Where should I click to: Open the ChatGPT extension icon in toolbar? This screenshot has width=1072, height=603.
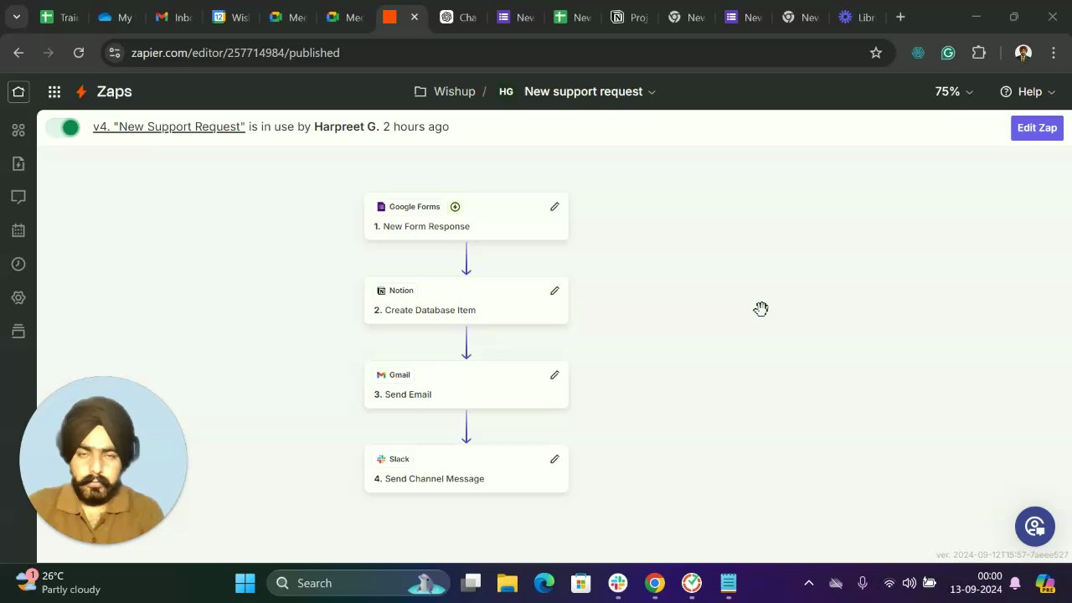click(x=918, y=53)
